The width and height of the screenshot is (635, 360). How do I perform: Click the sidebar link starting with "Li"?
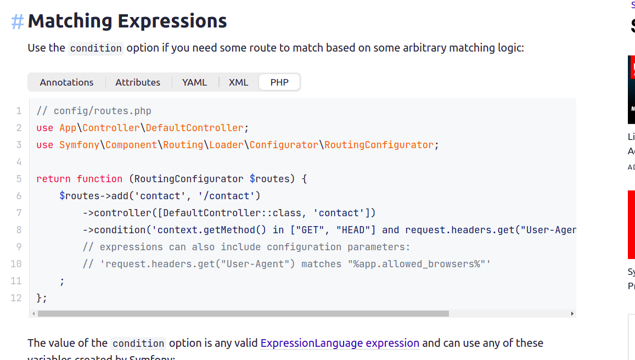coord(631,137)
